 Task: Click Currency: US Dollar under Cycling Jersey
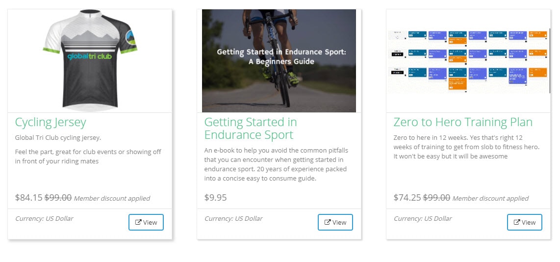(44, 218)
